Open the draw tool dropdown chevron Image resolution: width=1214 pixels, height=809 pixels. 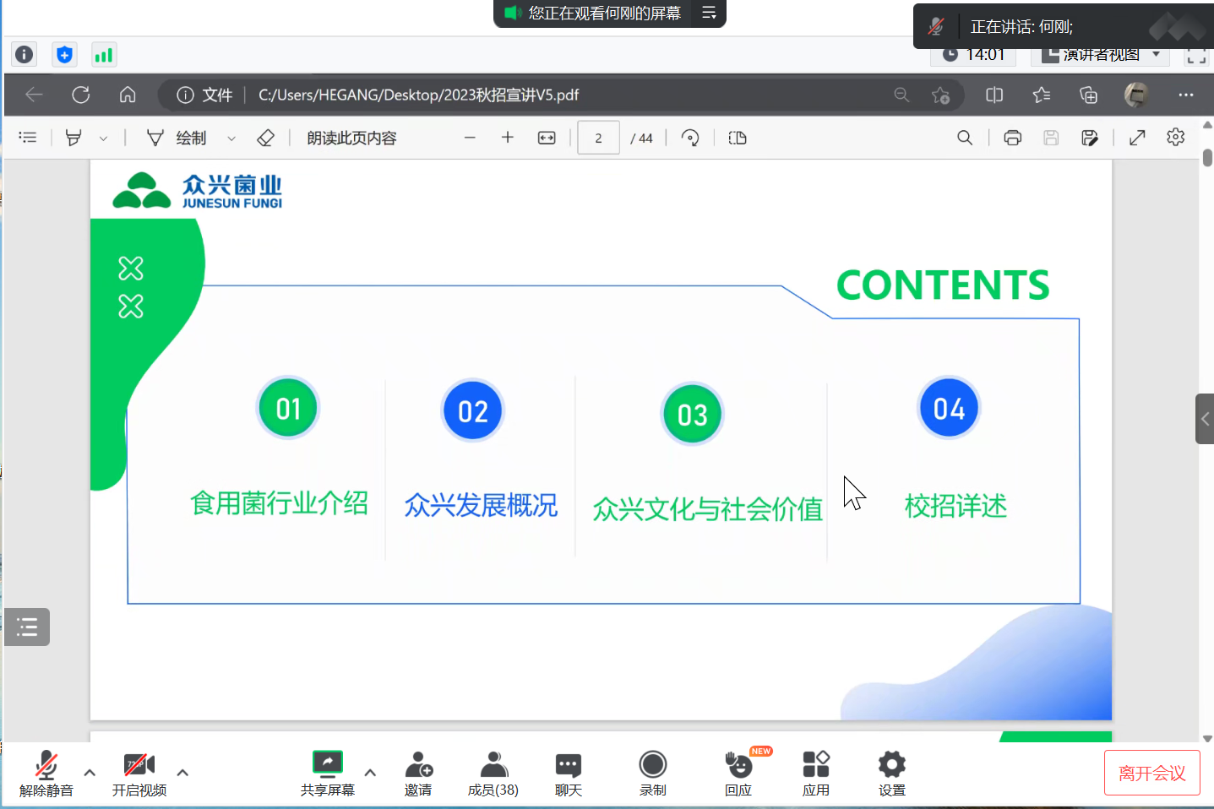coord(231,138)
